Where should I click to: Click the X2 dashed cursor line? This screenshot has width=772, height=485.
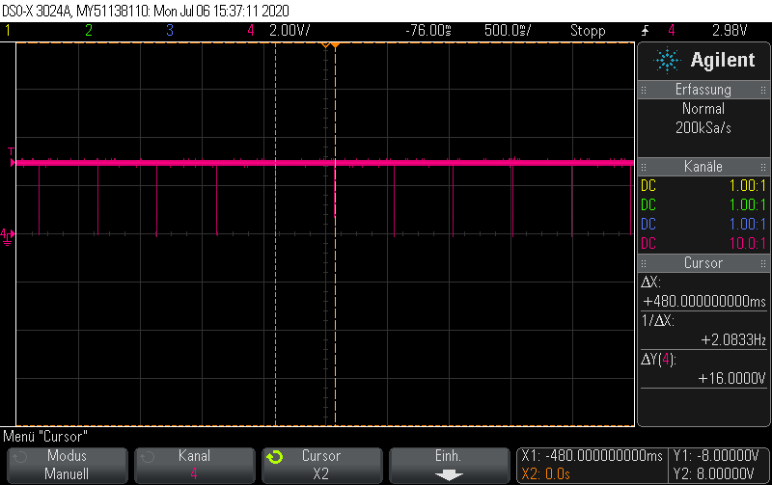(335, 234)
